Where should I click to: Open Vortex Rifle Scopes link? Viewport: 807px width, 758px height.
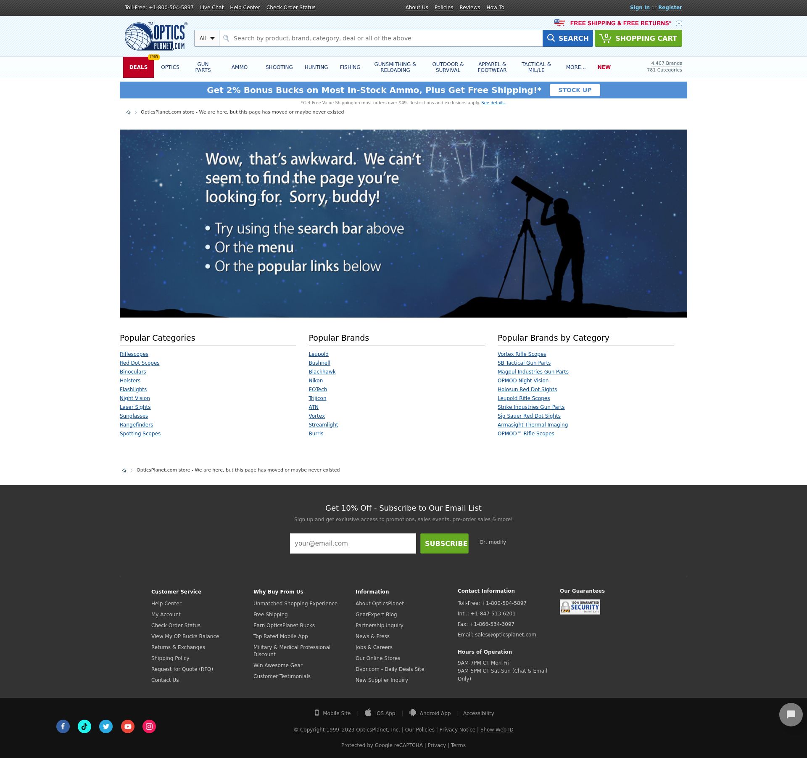[522, 354]
